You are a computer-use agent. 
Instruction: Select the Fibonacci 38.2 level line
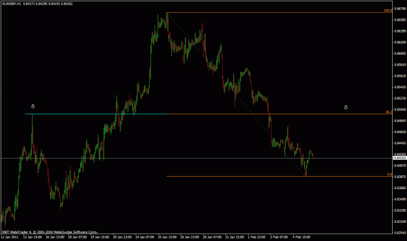click(280, 114)
